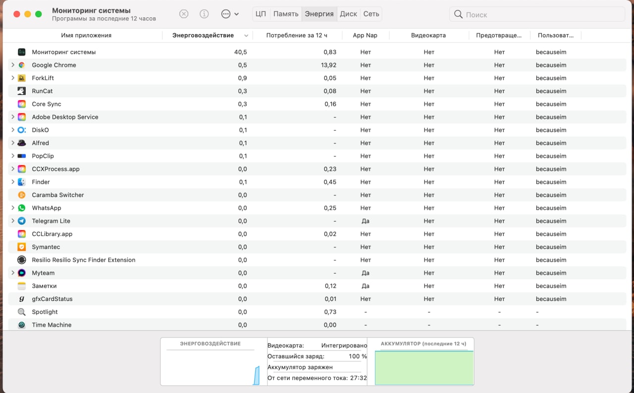The image size is (634, 393).
Task: Click the WhatsApp icon in list
Action: tap(21, 208)
